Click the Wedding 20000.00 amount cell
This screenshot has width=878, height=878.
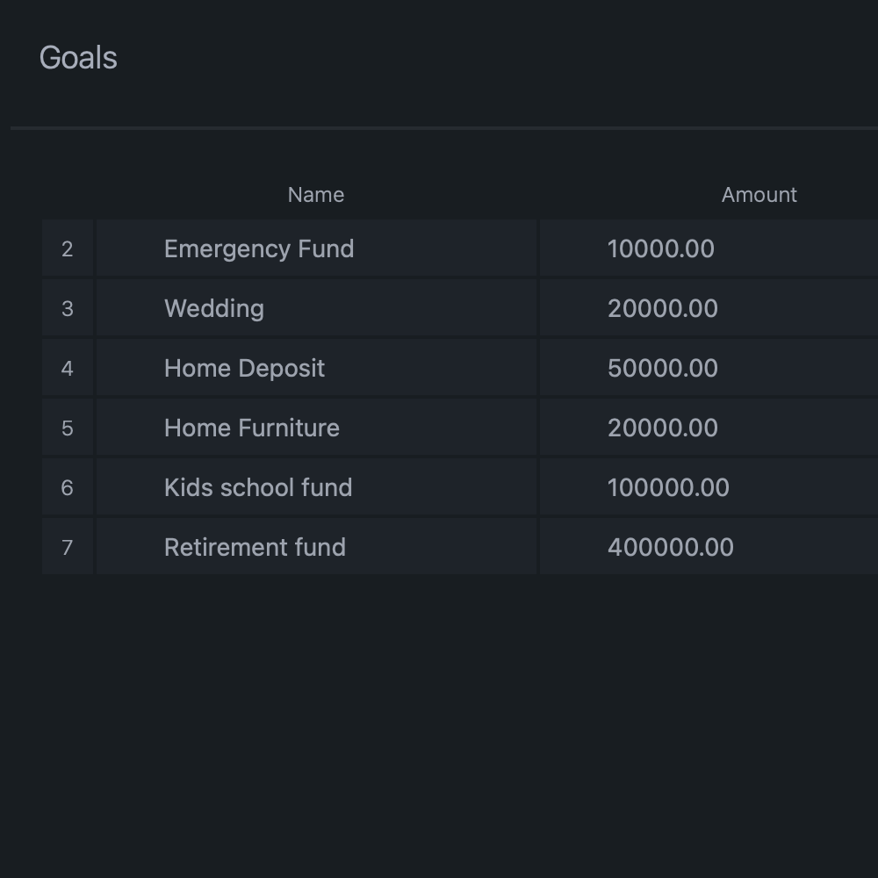point(709,308)
